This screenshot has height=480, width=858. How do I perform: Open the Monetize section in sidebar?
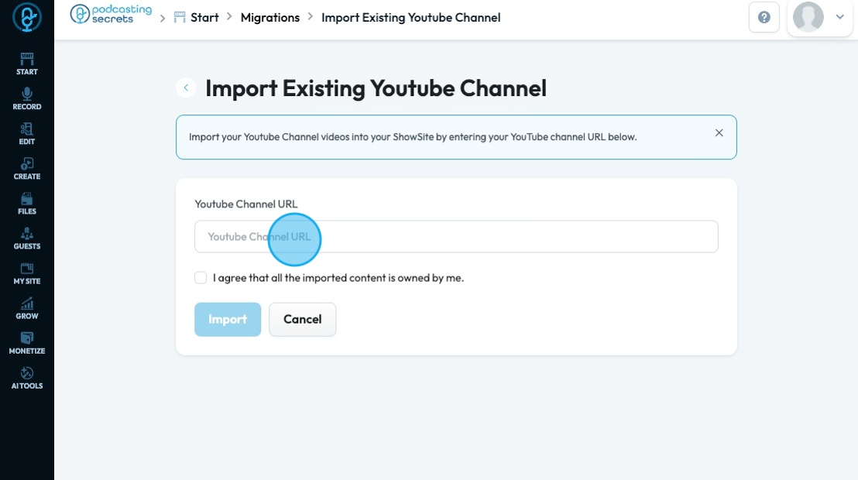tap(27, 344)
